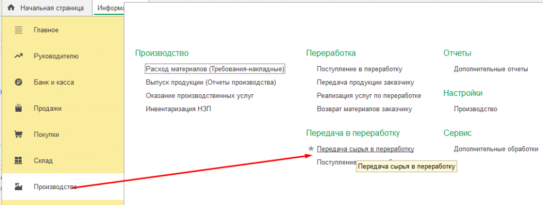The width and height of the screenshot is (543, 205).
Task: Switch to the Начальная страница tab
Action: pyautogui.click(x=47, y=7)
